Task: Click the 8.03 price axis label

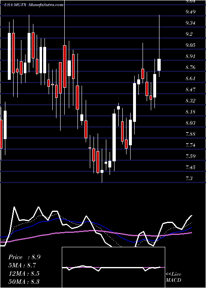Action: [190, 123]
